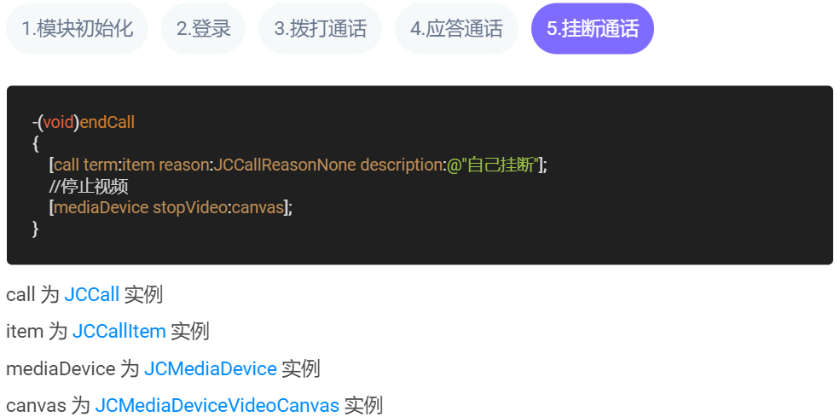Click the "mediaDevice 为" description text

[72, 368]
